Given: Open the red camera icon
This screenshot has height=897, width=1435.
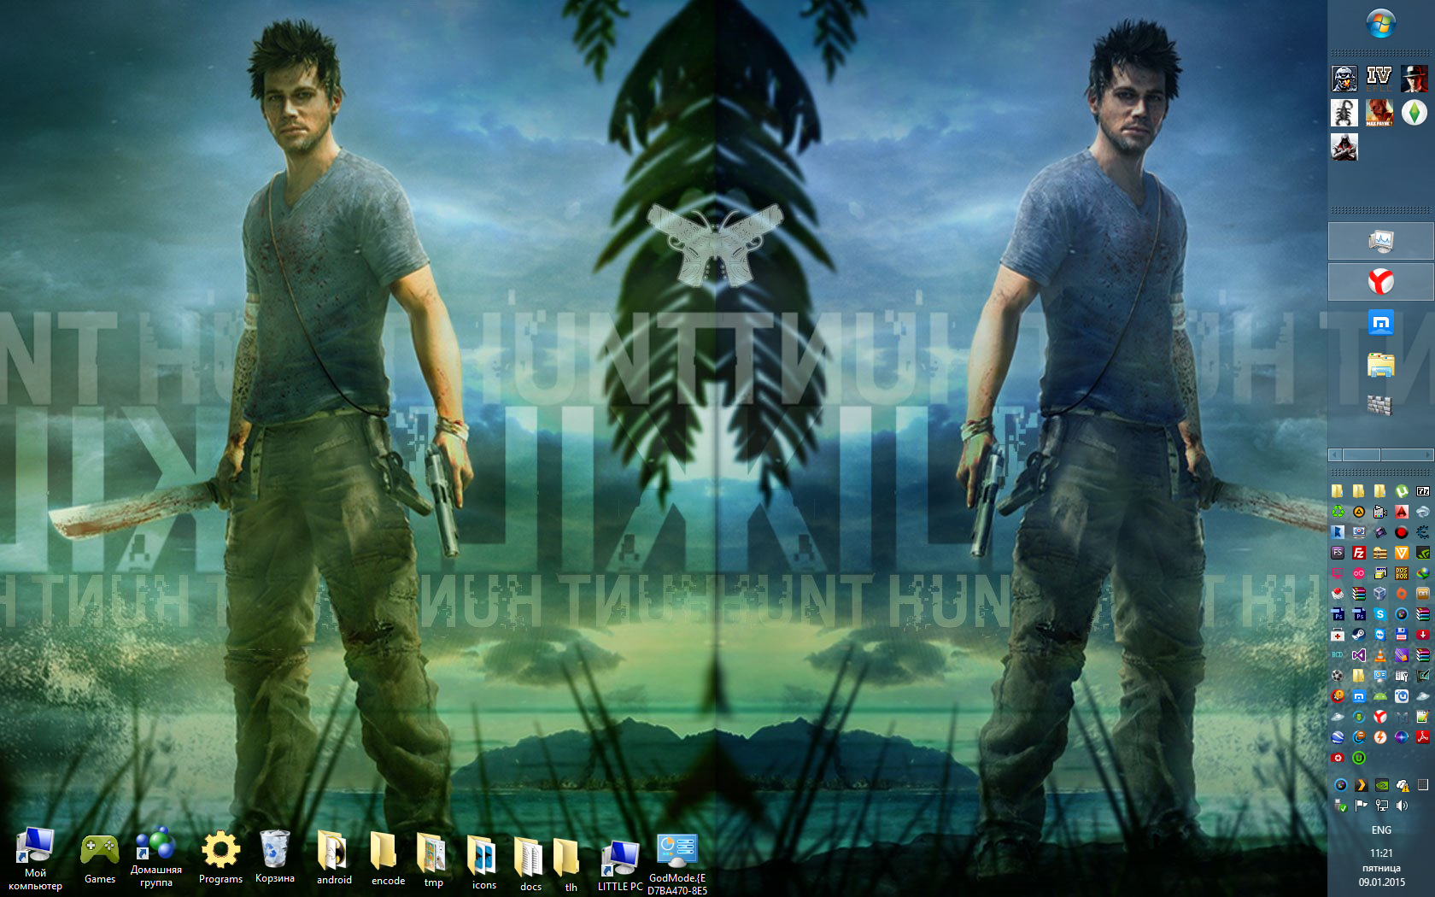Looking at the screenshot, I should coord(1338,758).
